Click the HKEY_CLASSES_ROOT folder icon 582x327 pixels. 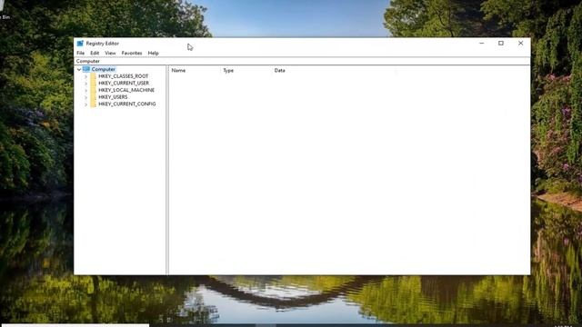93,76
